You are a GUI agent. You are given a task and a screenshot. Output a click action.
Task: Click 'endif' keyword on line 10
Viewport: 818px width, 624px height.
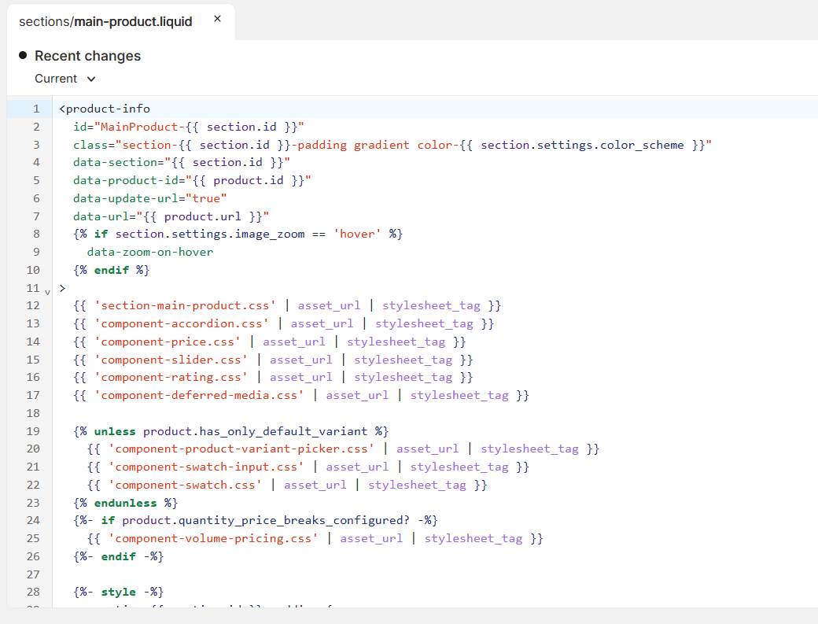(x=112, y=270)
